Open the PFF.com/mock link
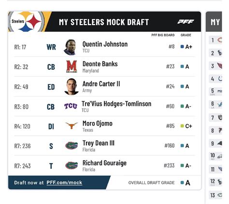The width and height of the screenshot is (229, 204). pos(64,183)
